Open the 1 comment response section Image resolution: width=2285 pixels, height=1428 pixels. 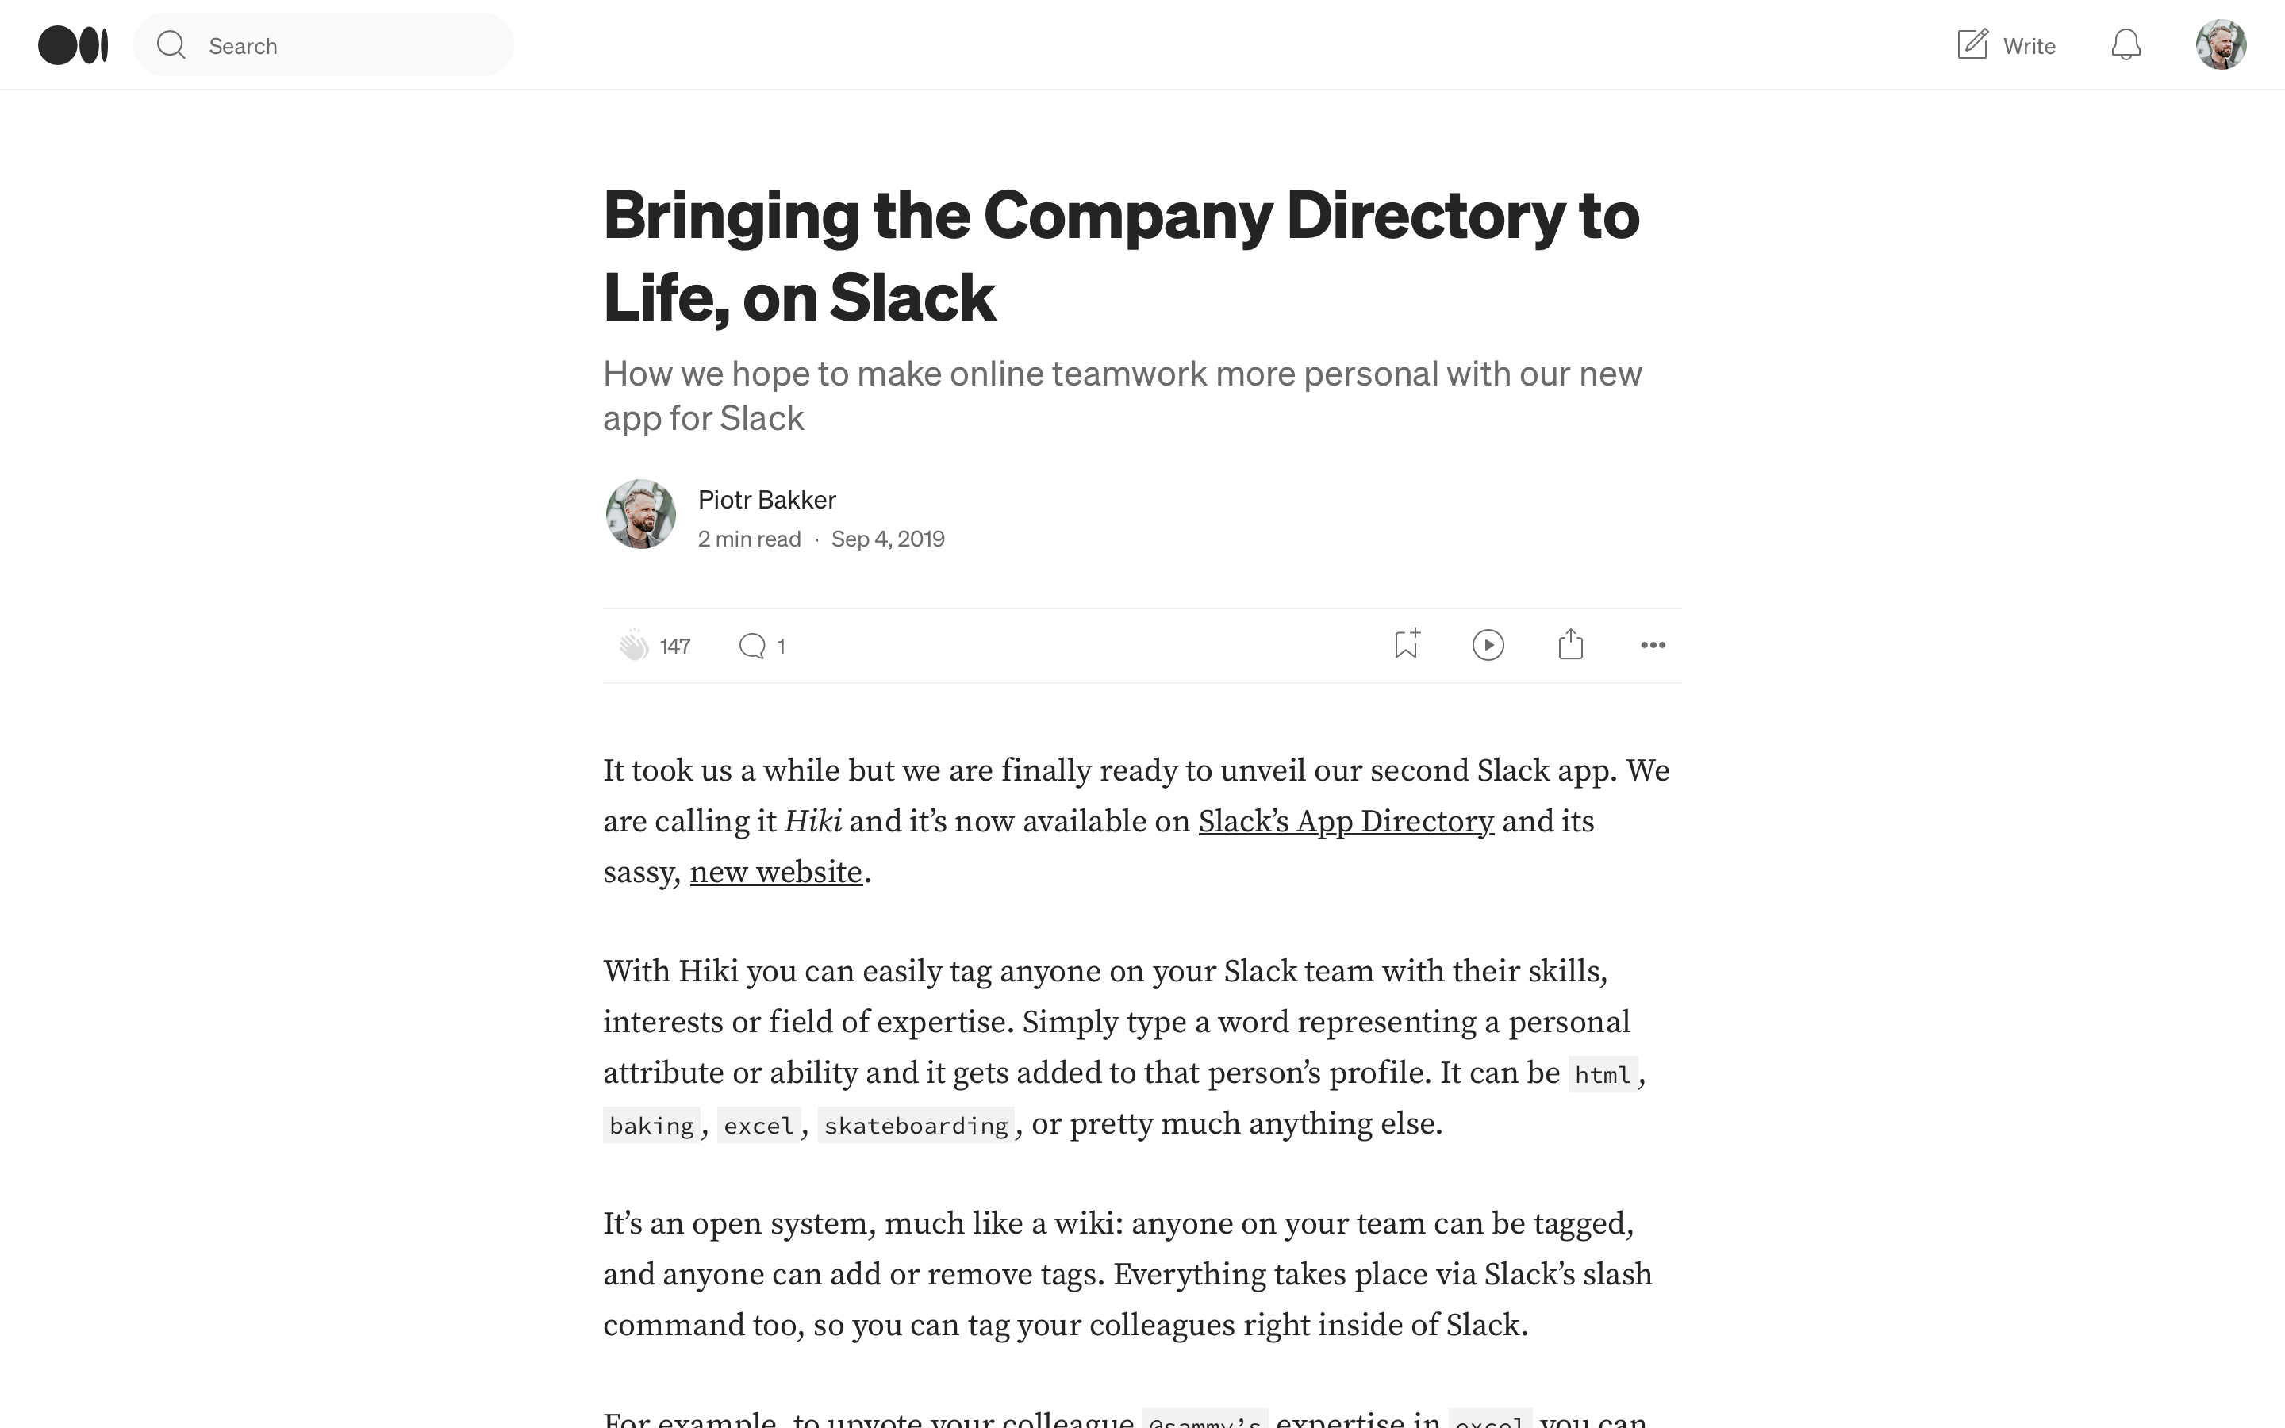point(762,645)
